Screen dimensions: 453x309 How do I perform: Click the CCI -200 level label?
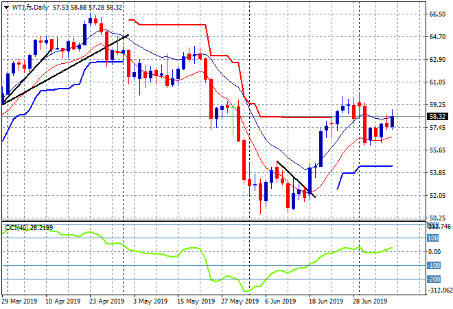[434, 279]
